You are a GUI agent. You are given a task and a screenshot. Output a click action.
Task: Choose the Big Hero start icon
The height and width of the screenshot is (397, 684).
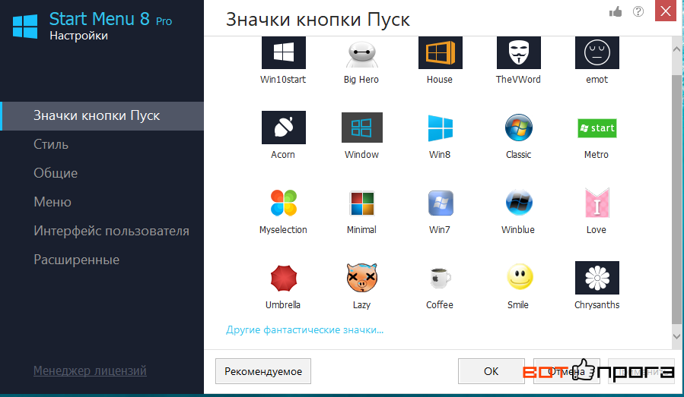(x=361, y=54)
